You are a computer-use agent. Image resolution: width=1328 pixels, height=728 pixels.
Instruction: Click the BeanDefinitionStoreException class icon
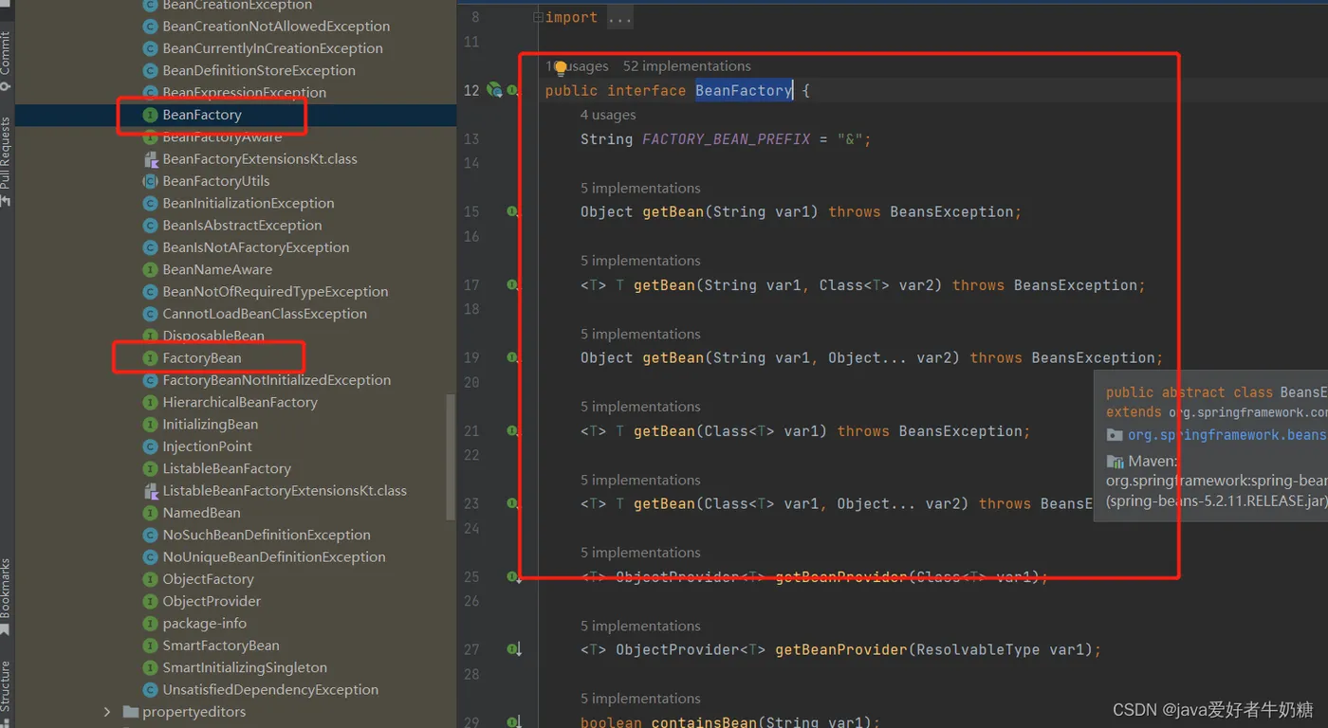coord(150,70)
